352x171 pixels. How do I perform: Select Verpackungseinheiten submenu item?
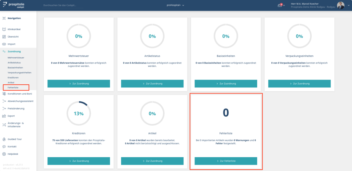(x=19, y=73)
